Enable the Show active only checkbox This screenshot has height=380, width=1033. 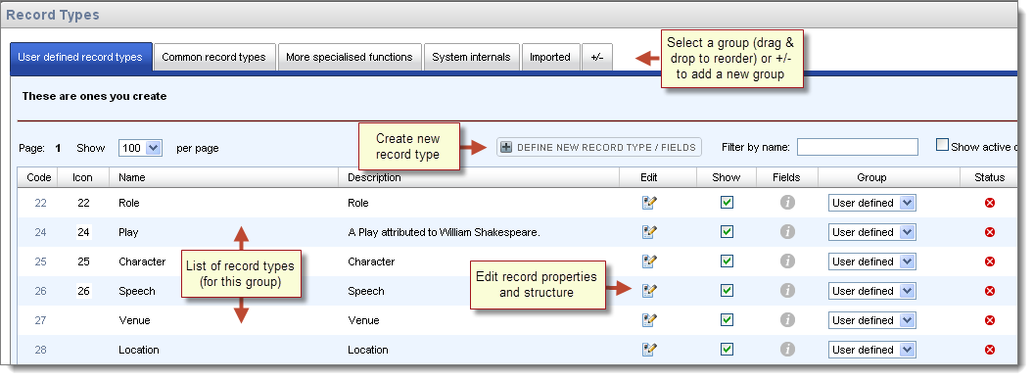[942, 146]
